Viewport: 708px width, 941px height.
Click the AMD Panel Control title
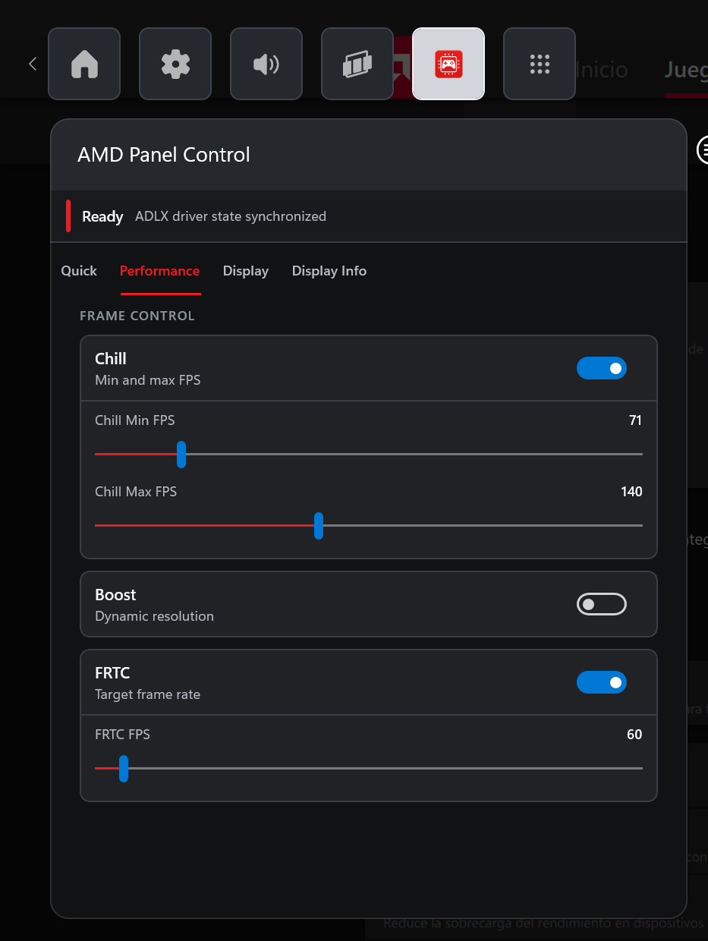(x=164, y=155)
